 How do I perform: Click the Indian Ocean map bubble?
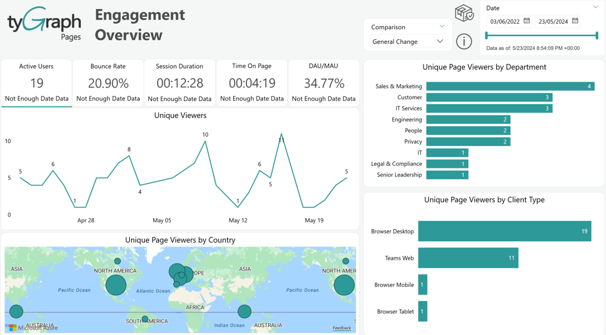pyautogui.click(x=244, y=311)
